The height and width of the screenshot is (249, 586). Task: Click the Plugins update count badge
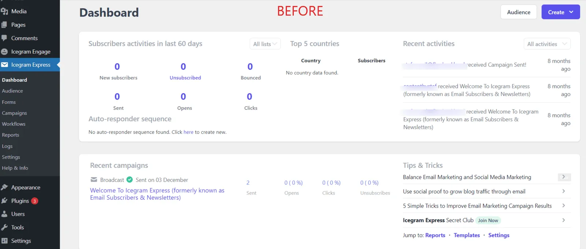[x=34, y=201]
